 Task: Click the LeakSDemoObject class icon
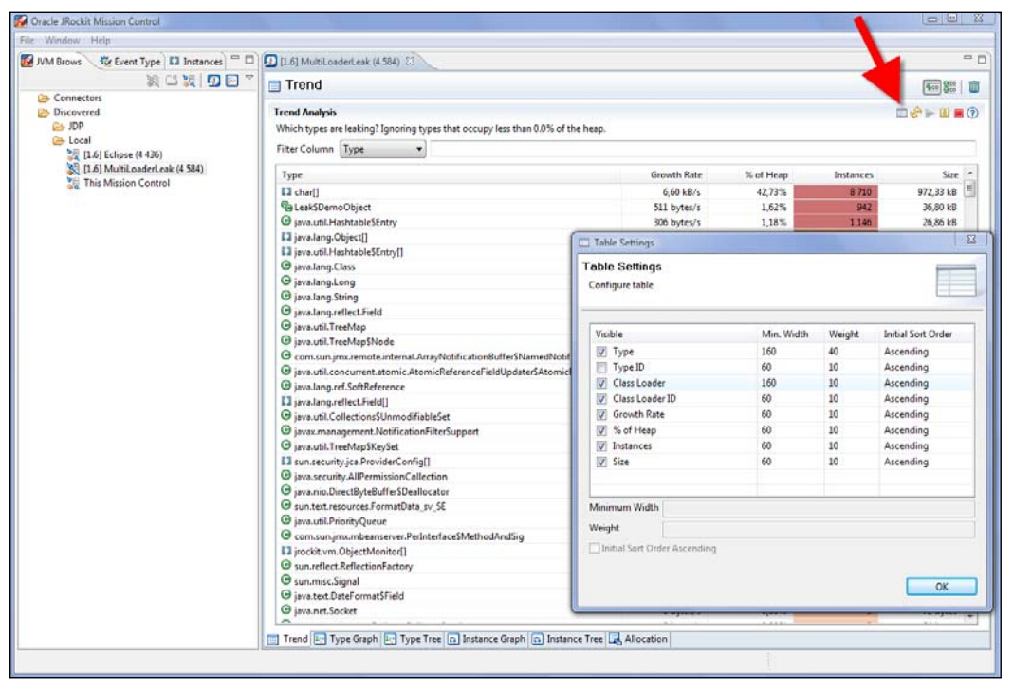pos(286,207)
